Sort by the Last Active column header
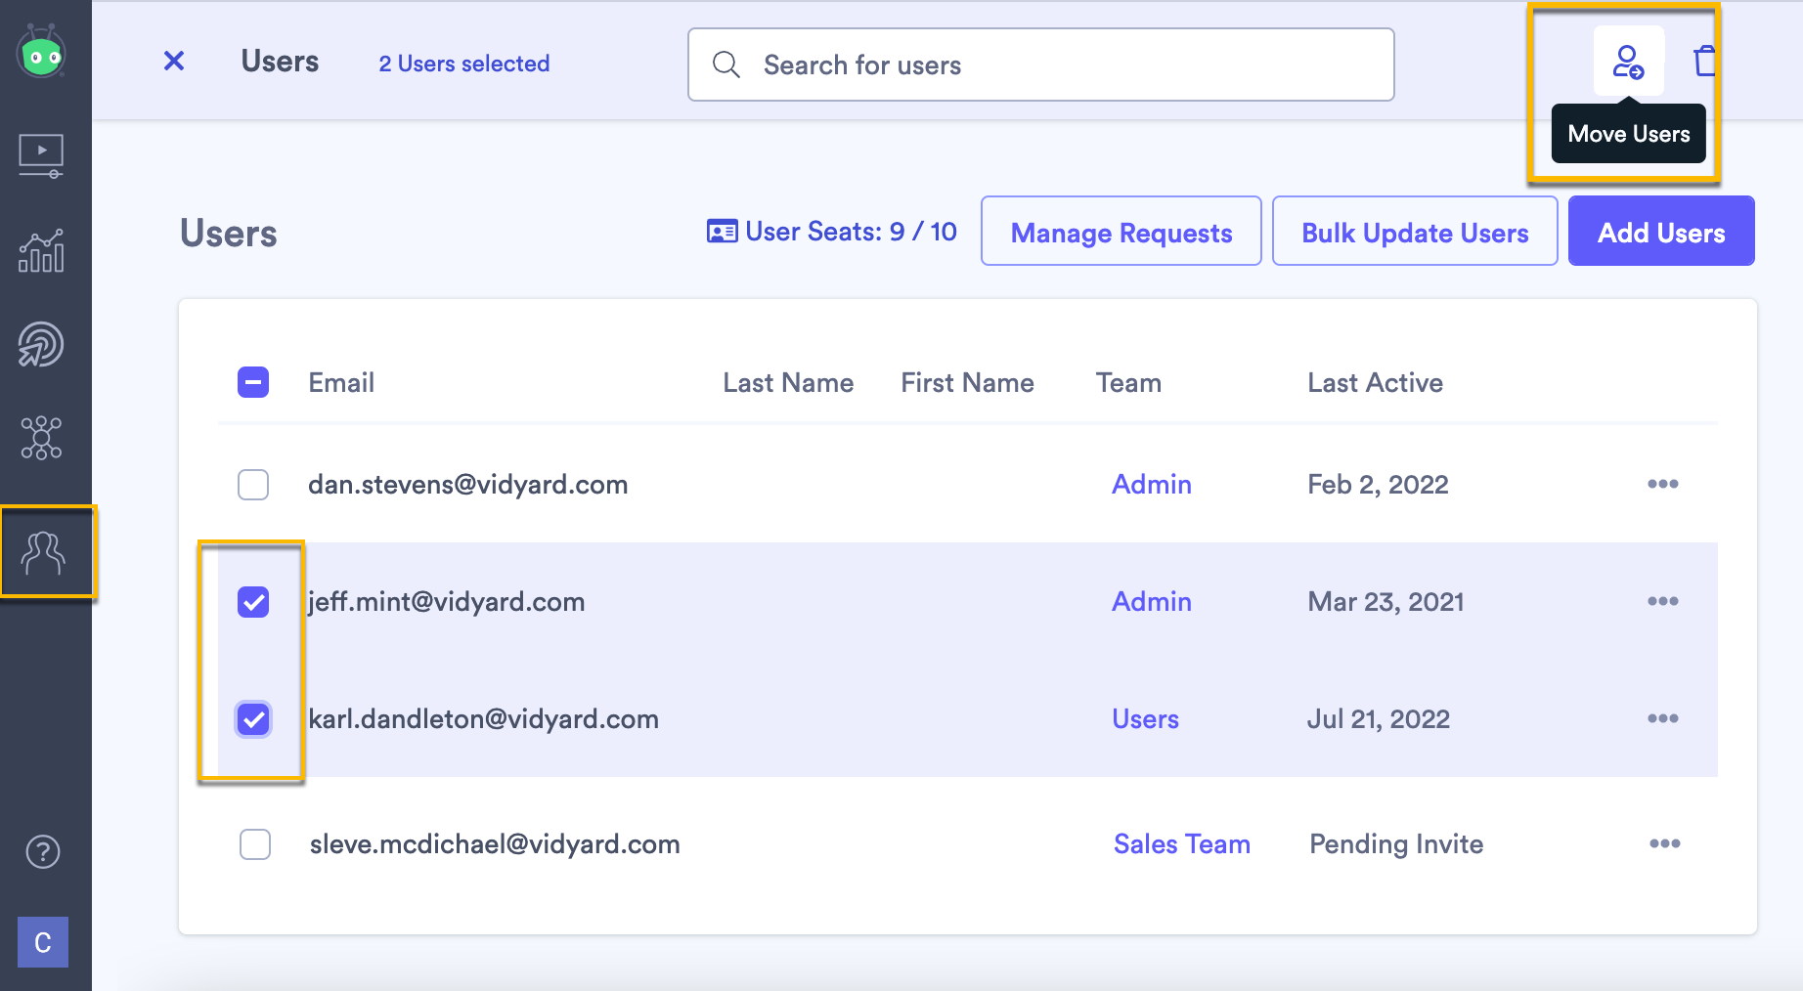Image resolution: width=1803 pixels, height=991 pixels. (1376, 383)
